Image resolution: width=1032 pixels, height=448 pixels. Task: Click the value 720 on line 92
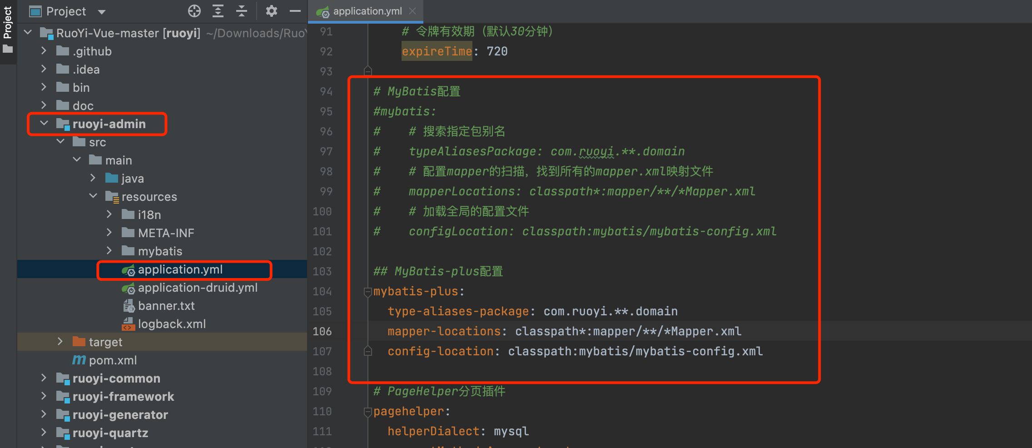tap(497, 51)
